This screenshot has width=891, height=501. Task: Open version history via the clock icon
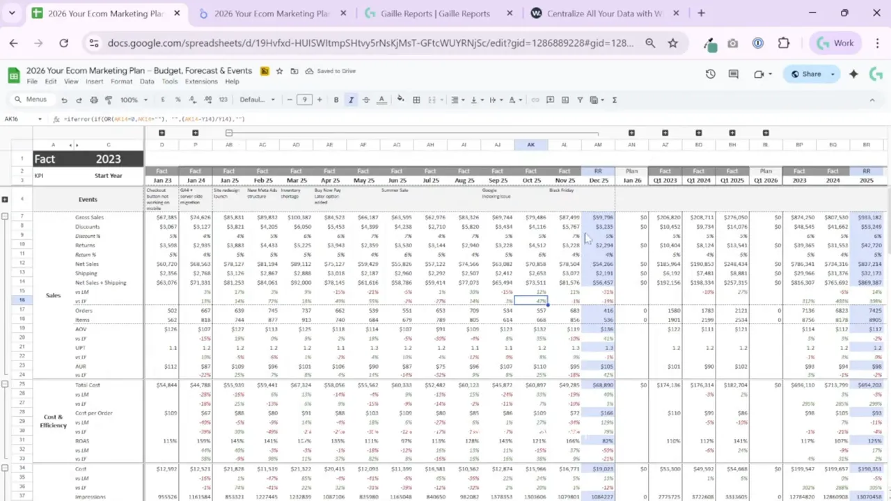709,74
